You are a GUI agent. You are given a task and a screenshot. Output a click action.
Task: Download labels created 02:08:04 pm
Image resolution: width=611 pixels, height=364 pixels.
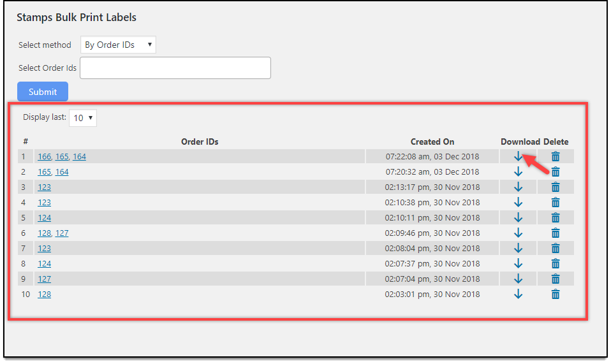[518, 249]
